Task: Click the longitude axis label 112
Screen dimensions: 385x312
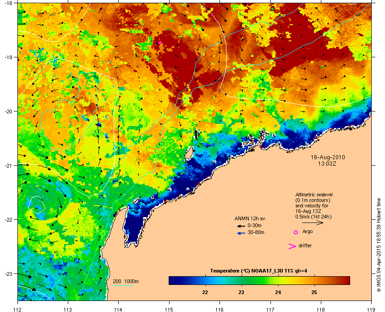Action: pyautogui.click(x=17, y=310)
